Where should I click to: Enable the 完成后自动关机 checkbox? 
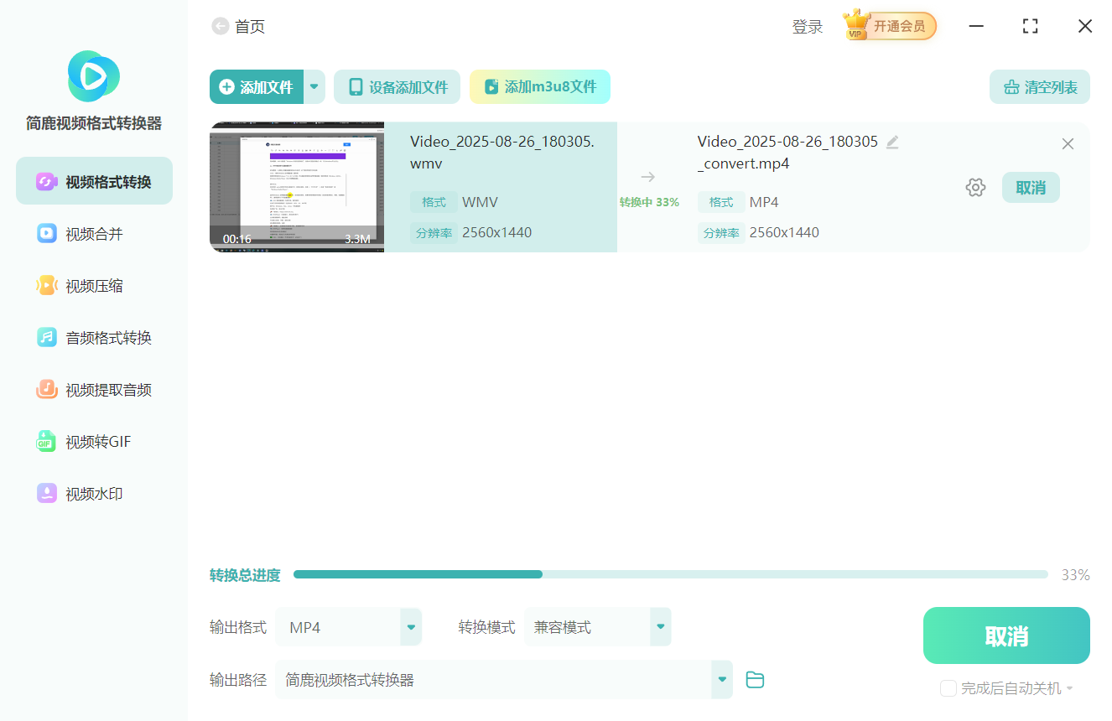click(x=948, y=688)
